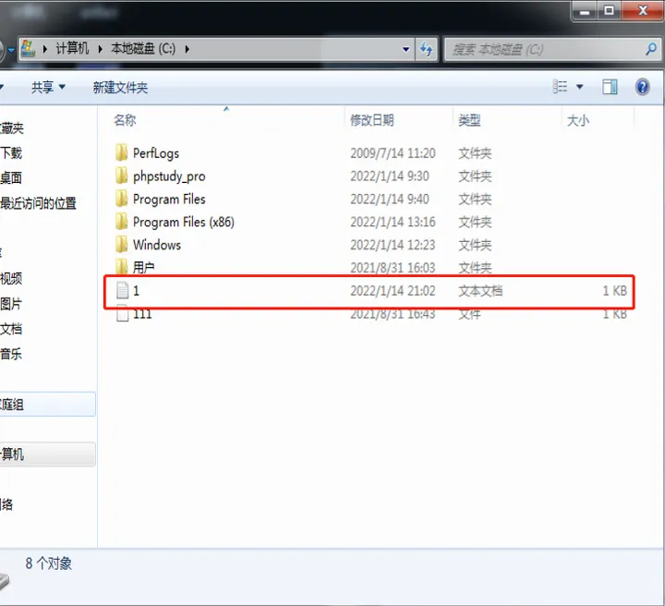Select 下载 in the navigation pane
This screenshot has height=606, width=665.
click(11, 152)
